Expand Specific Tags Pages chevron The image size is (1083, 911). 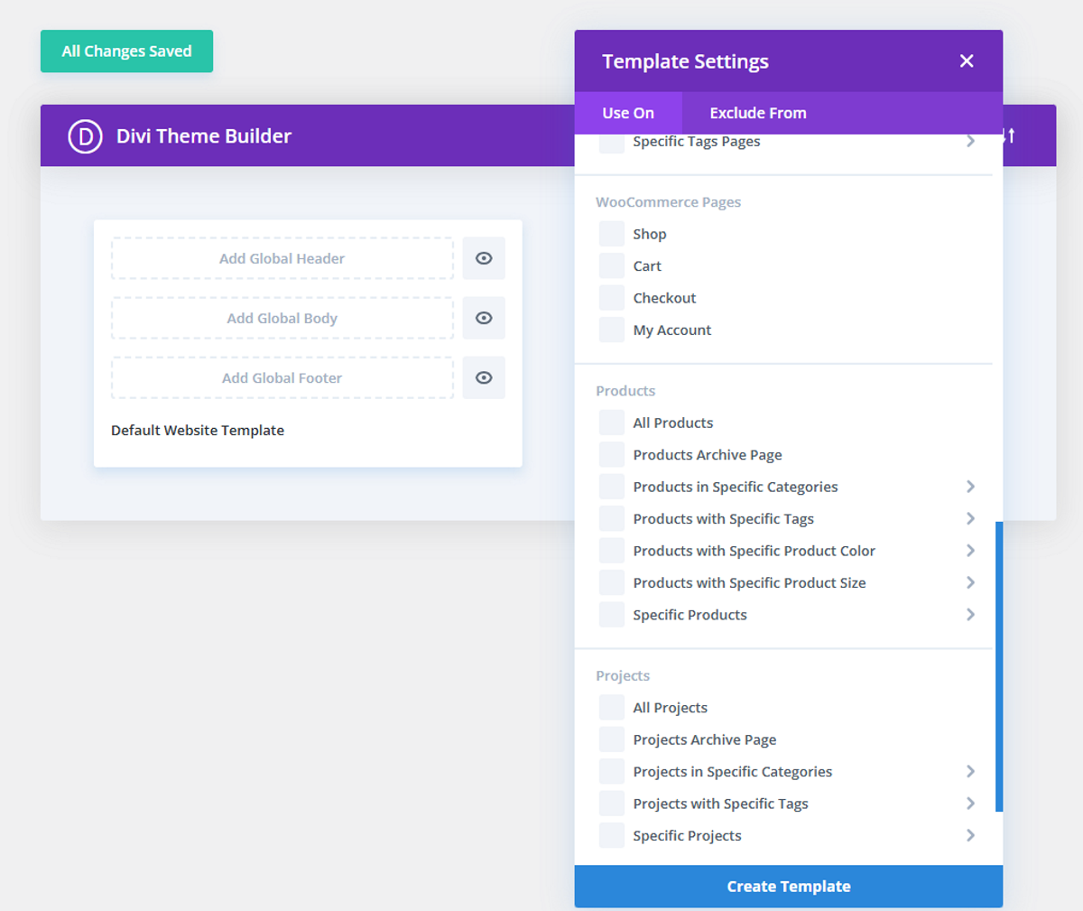[x=970, y=141]
